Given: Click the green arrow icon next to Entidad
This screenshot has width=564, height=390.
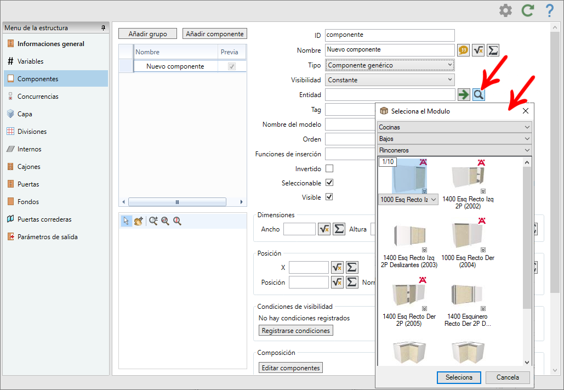Looking at the screenshot, I should [x=464, y=95].
